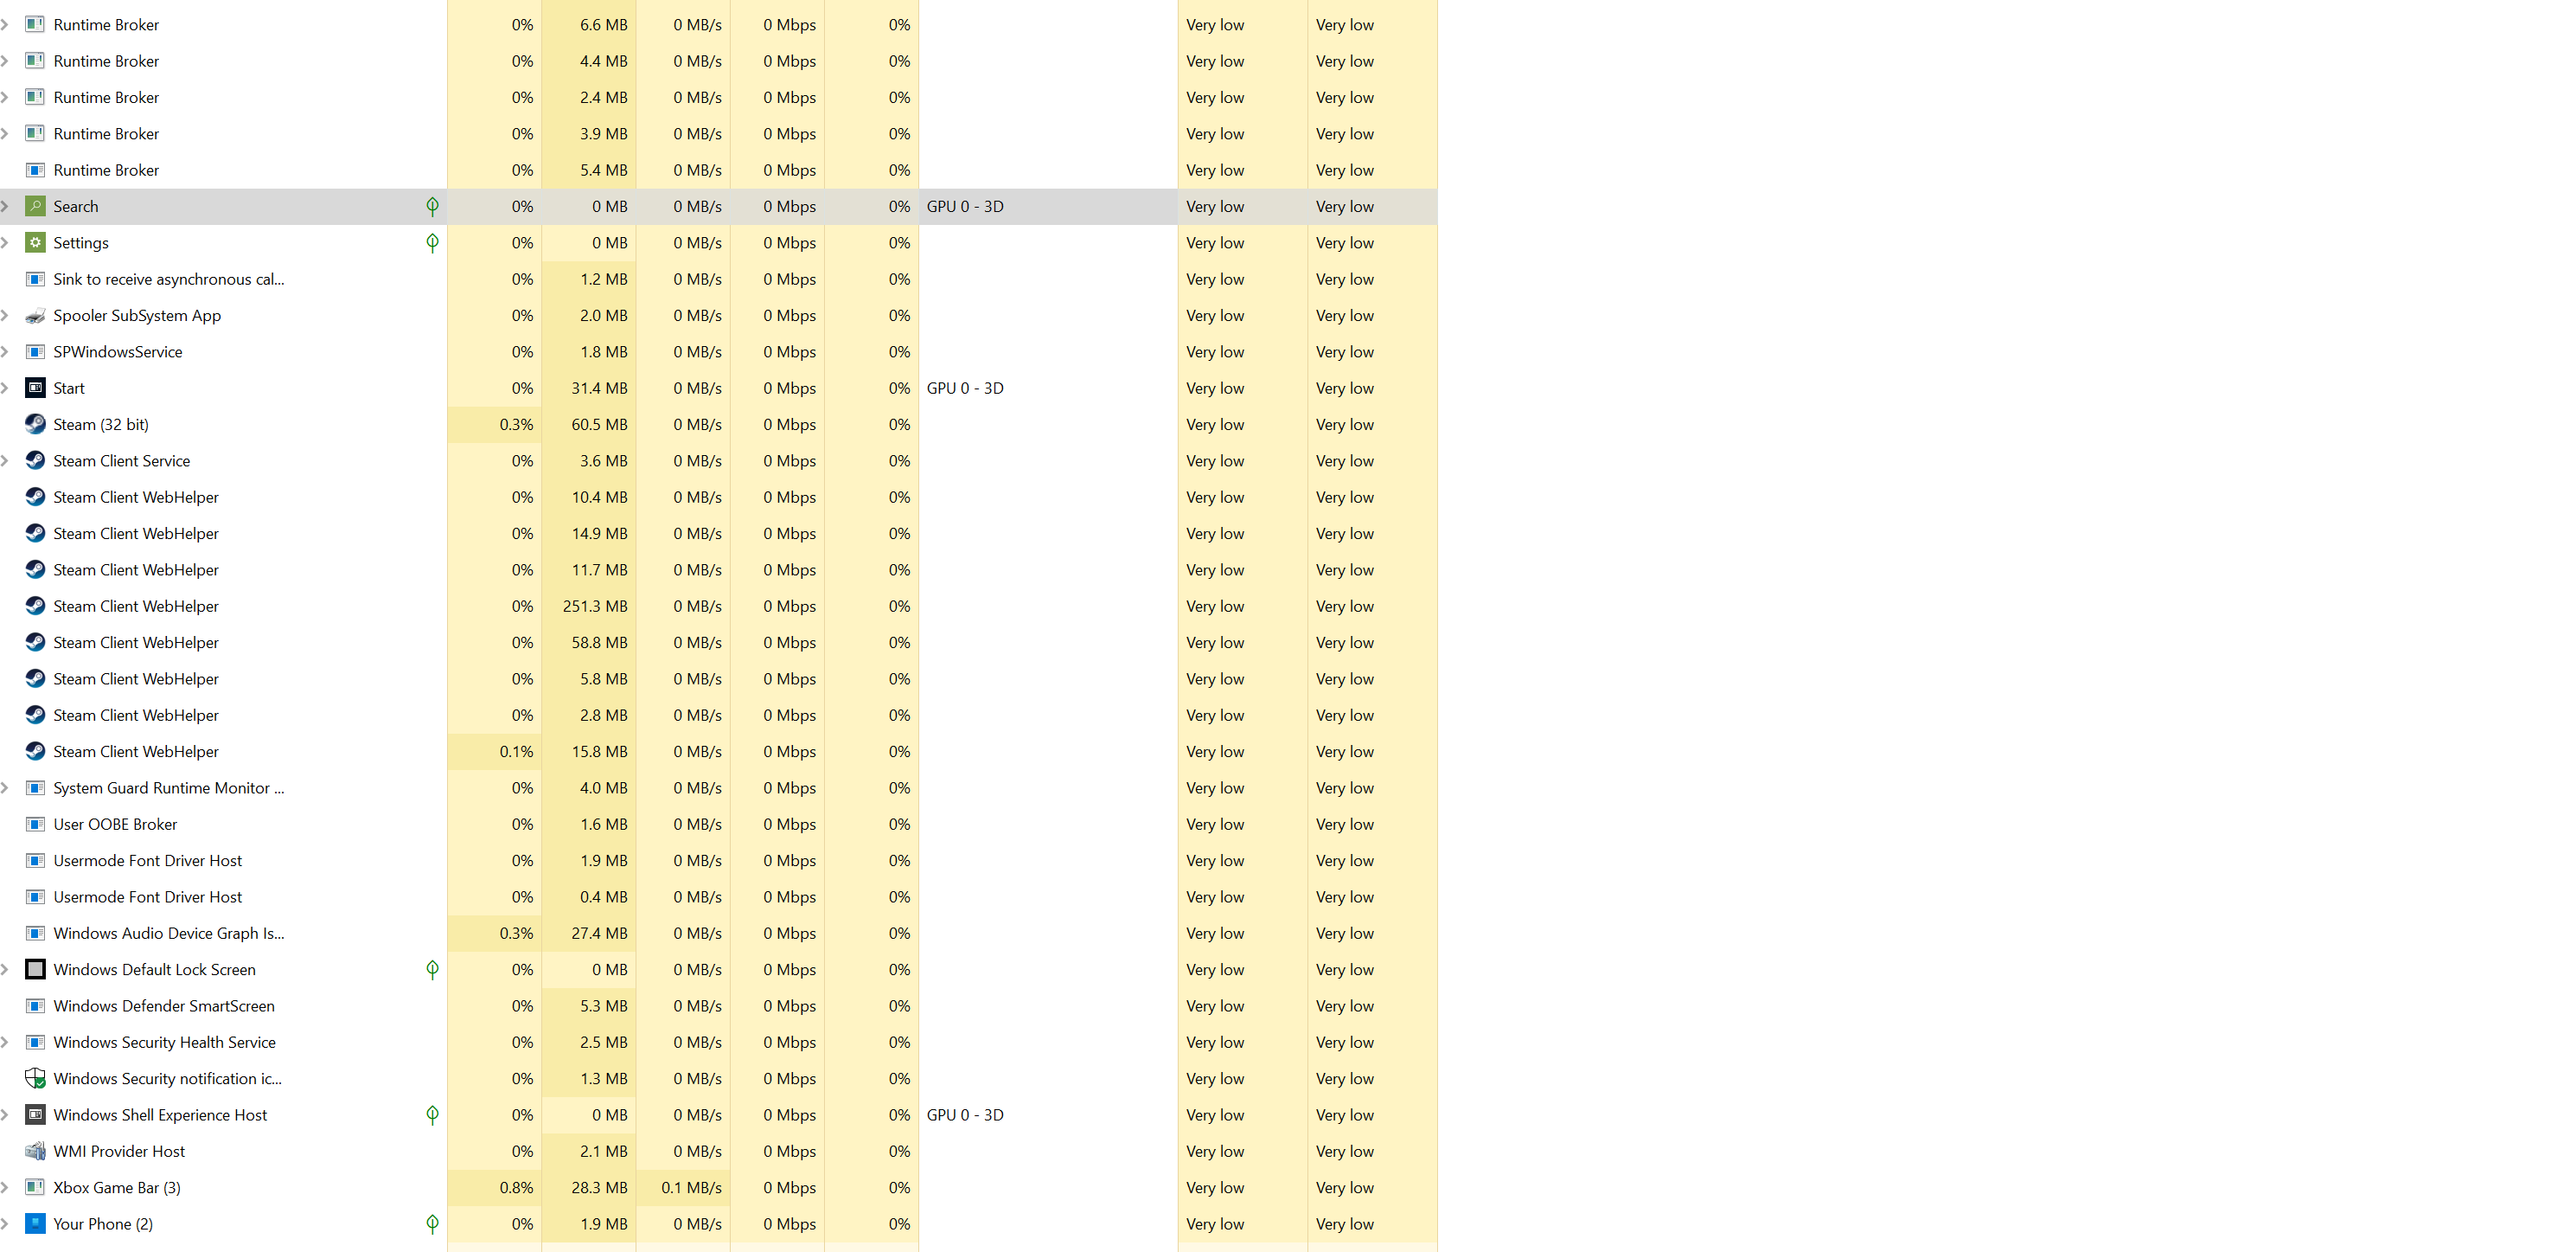The width and height of the screenshot is (2576, 1252).
Task: Select the Steam (32 bit) process name
Action: click(x=101, y=424)
